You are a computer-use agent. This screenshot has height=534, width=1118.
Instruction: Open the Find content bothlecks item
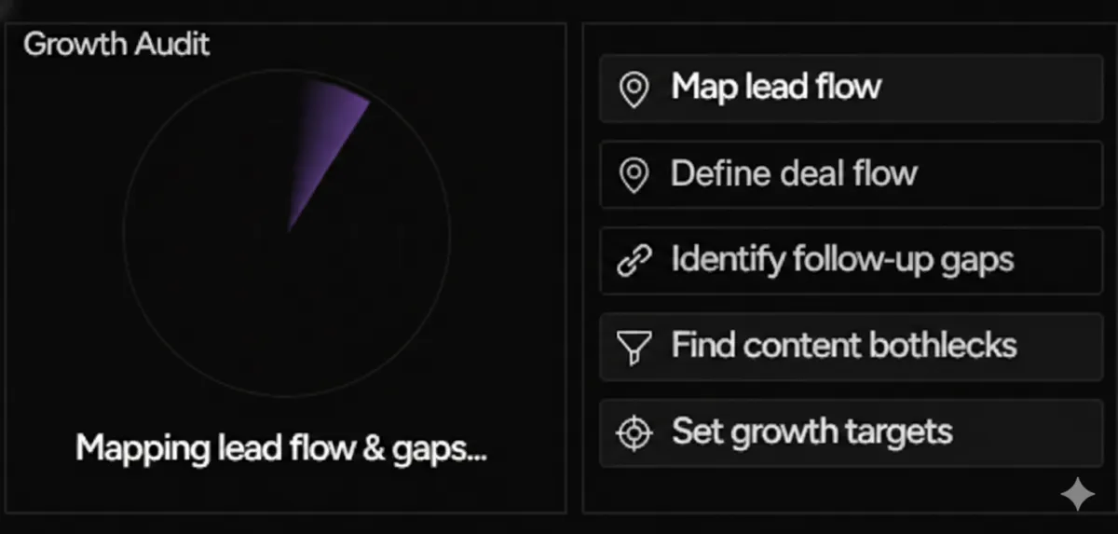tap(851, 347)
